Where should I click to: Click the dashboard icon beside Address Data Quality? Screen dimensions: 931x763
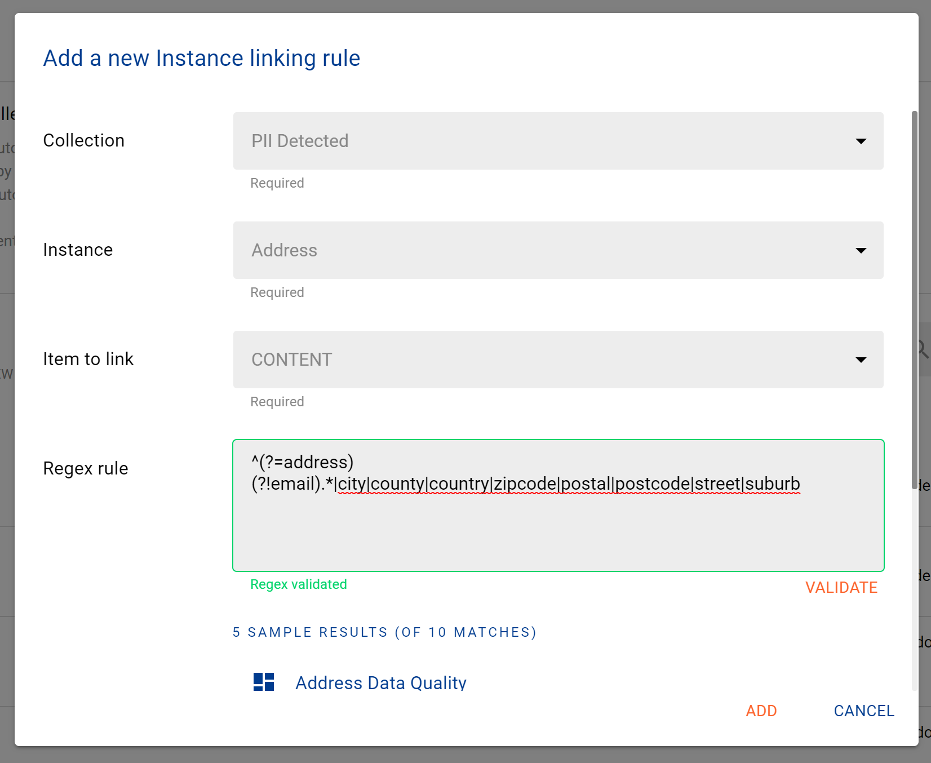point(263,682)
